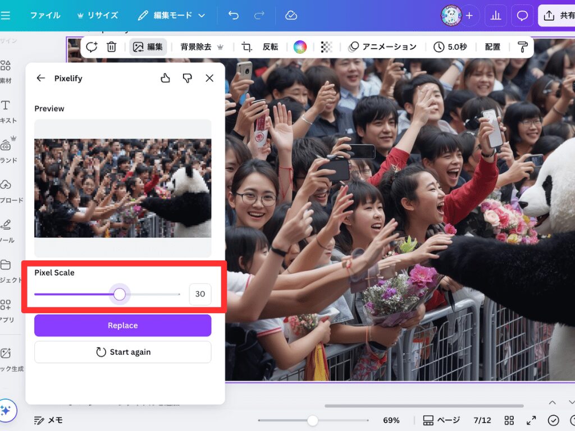Click the thumbs up icon in Pixelify
Viewport: 575px width, 431px height.
coord(165,78)
